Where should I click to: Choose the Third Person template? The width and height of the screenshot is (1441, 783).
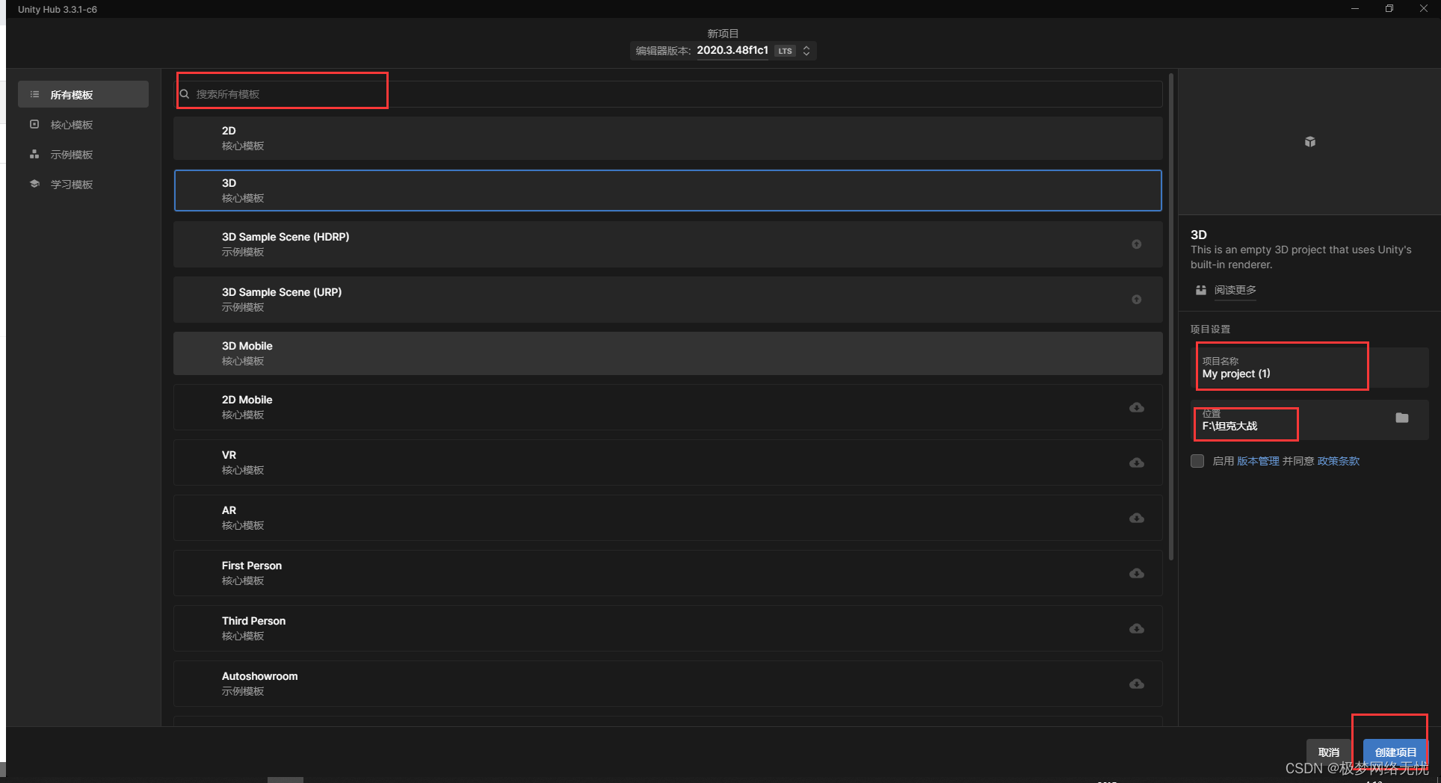click(x=667, y=628)
